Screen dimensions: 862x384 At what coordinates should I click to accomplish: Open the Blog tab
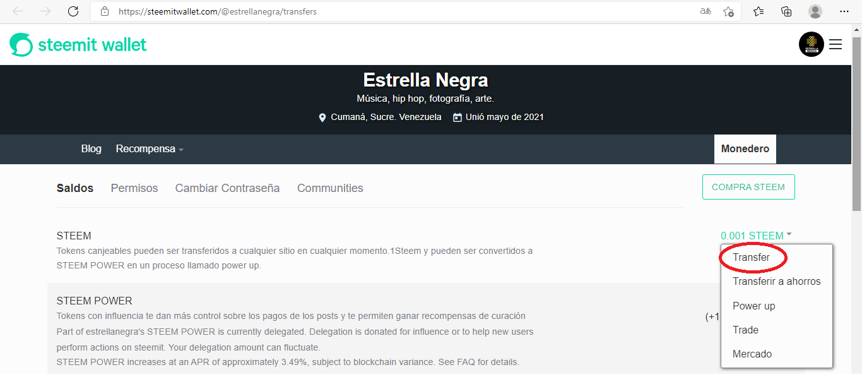click(x=91, y=148)
